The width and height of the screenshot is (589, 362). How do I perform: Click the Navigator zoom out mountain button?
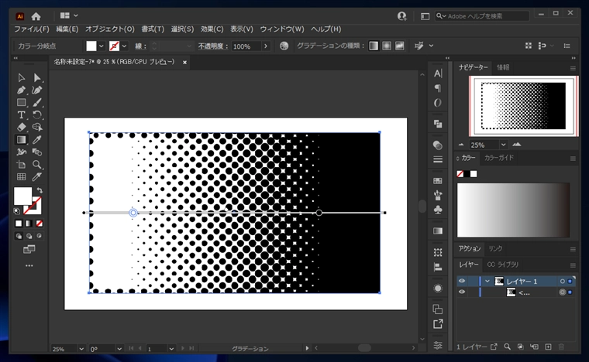pos(461,145)
